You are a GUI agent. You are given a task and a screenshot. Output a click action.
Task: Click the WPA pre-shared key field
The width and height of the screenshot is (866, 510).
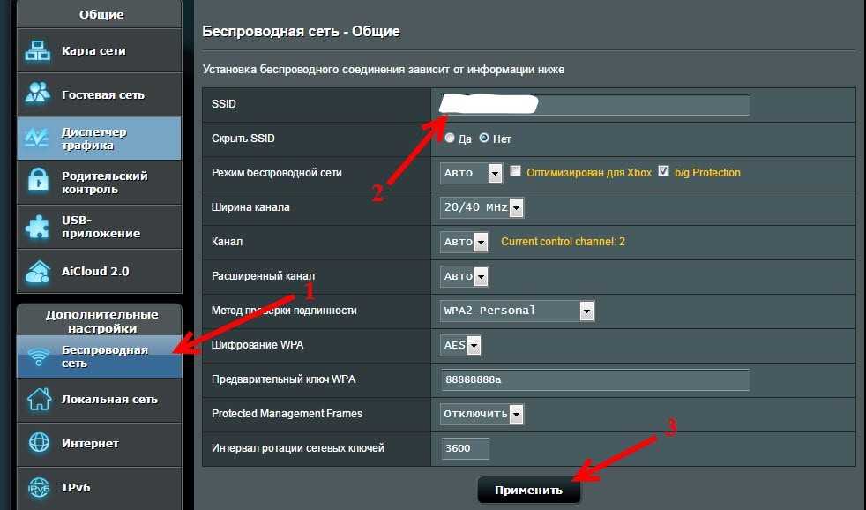594,379
